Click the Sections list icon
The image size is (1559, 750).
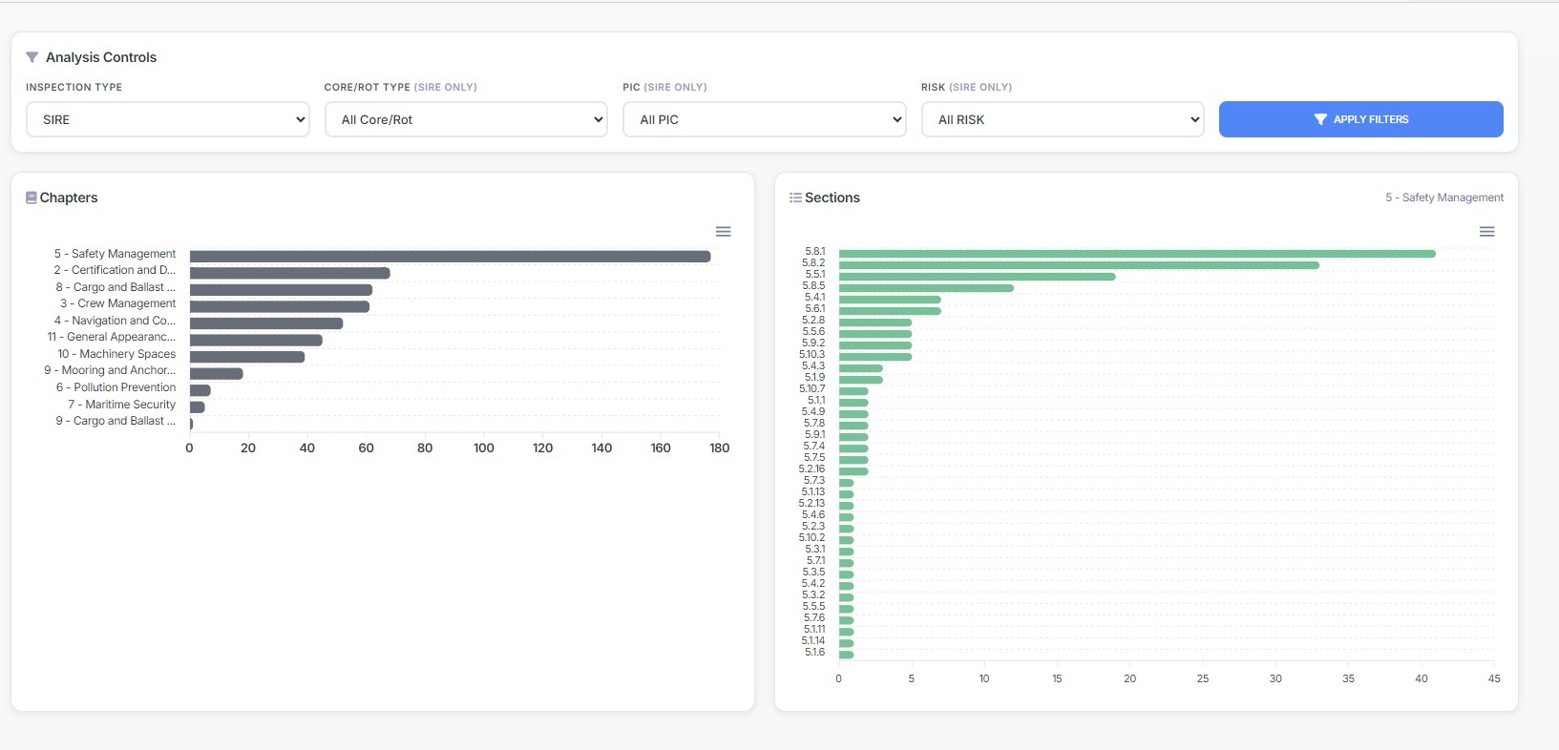pos(795,198)
